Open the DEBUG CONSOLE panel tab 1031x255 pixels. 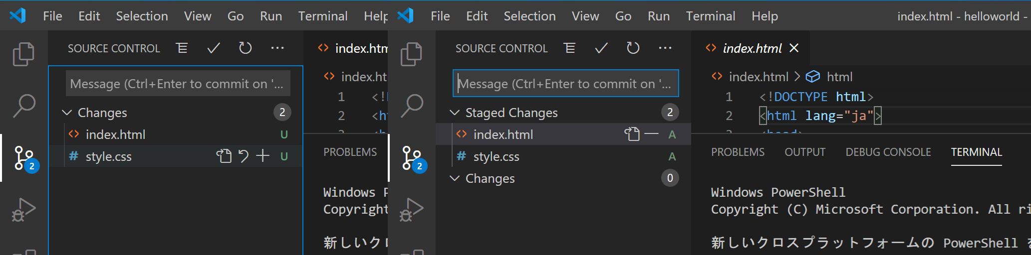tap(888, 152)
